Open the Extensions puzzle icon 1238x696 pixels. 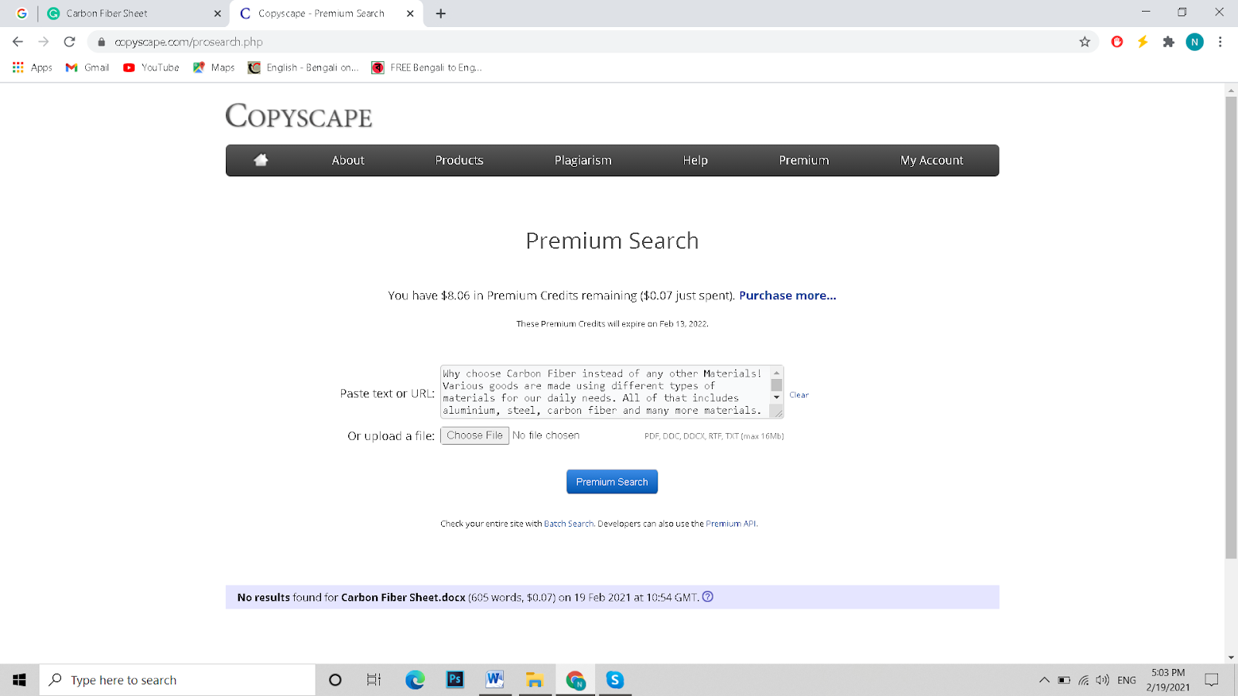point(1168,42)
